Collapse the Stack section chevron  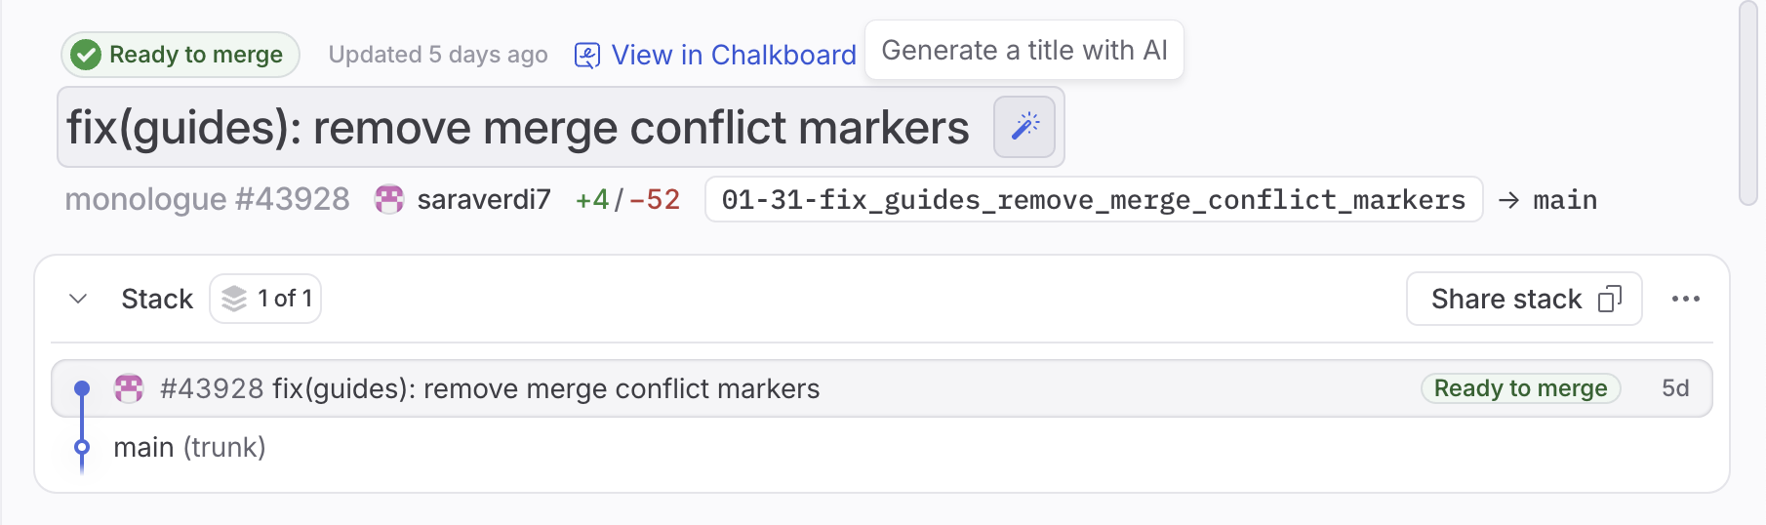79,299
